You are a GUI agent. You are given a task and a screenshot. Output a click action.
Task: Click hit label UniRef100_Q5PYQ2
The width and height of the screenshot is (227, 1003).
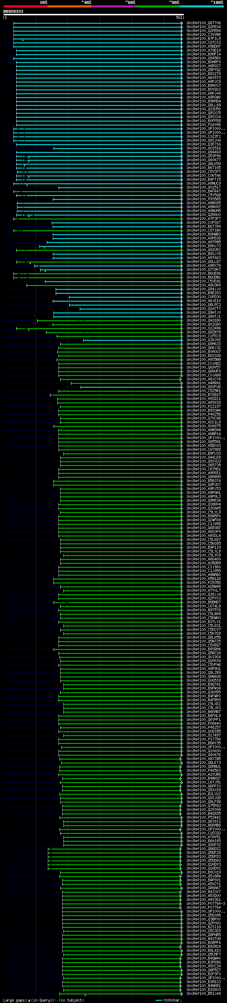[x=203, y=70]
